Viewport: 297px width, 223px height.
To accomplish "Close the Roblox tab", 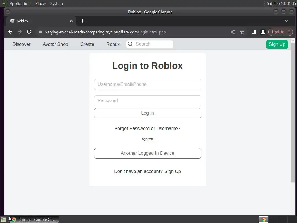I will (71, 21).
